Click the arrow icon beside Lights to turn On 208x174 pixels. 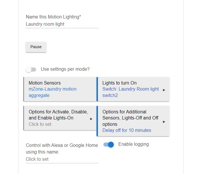(x=164, y=90)
